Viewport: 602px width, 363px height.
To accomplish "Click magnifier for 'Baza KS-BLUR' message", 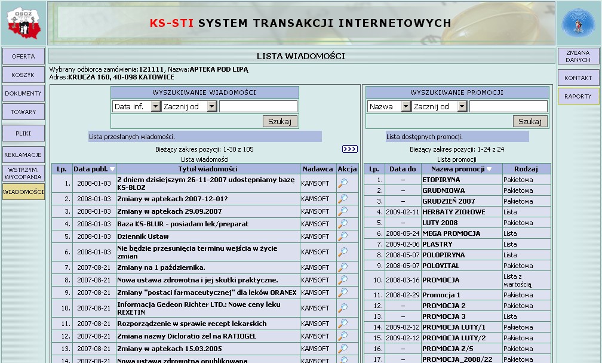I will pos(343,224).
